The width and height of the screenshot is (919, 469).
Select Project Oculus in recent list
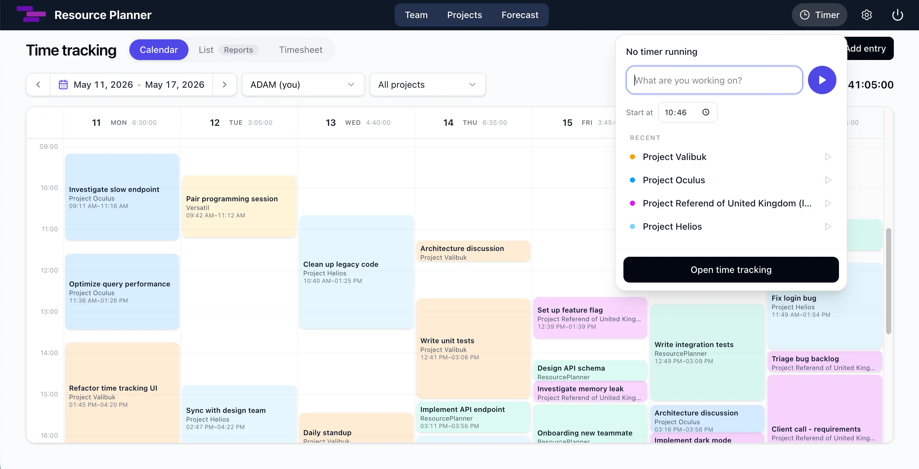(731, 180)
